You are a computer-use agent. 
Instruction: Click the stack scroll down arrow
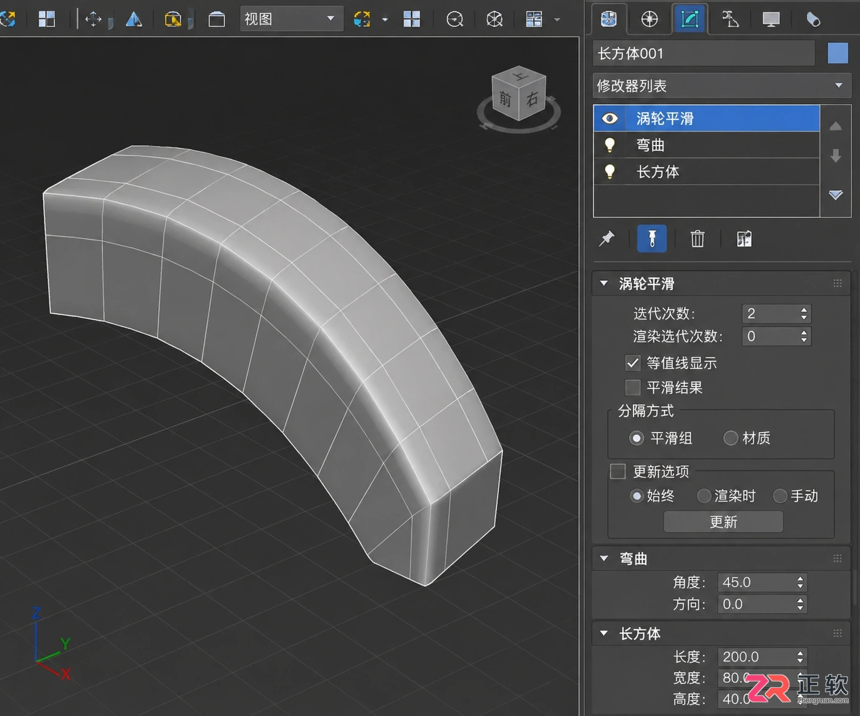point(836,156)
